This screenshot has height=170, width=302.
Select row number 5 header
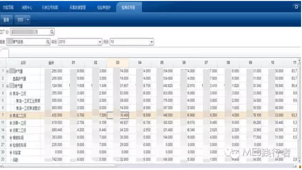click(x=3, y=101)
